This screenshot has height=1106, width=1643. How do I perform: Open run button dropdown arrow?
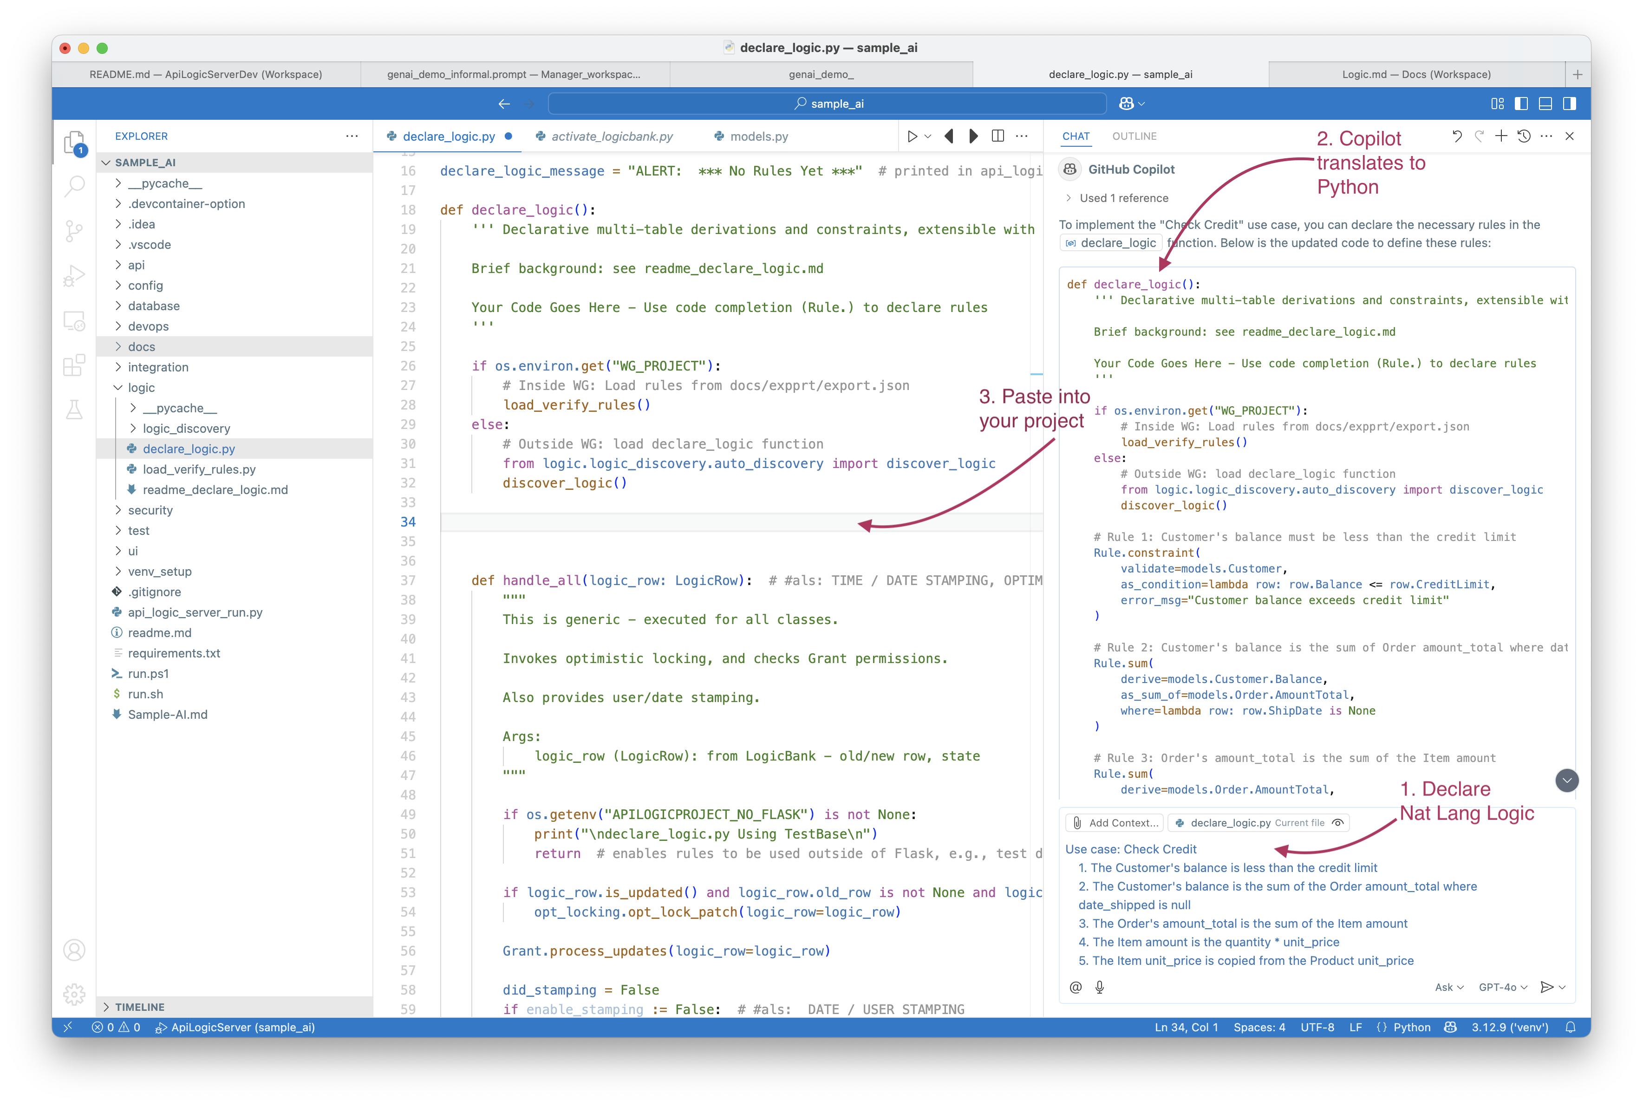tap(928, 136)
